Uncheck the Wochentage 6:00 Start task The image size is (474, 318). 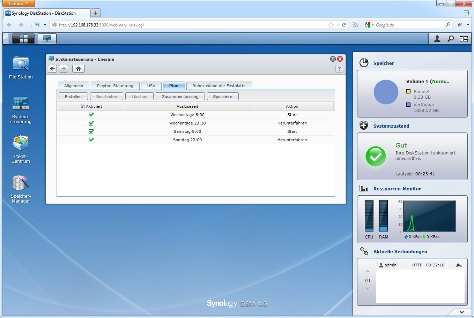pyautogui.click(x=91, y=115)
